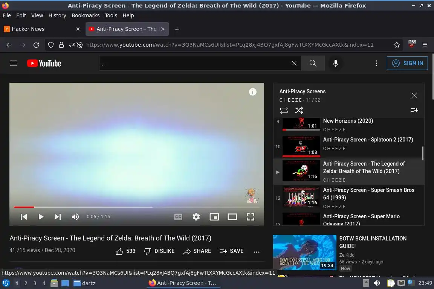Bookmark this page with star
This screenshot has height=289, width=434.
click(396, 45)
